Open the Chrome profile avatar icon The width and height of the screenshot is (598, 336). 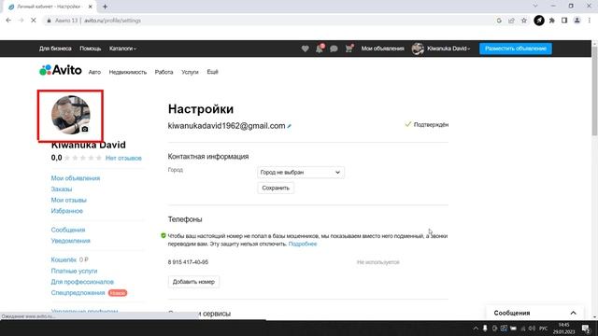click(x=577, y=21)
